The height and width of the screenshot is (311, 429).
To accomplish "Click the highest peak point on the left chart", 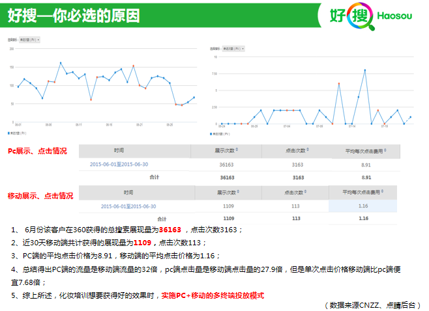I will pyautogui.click(x=61, y=63).
